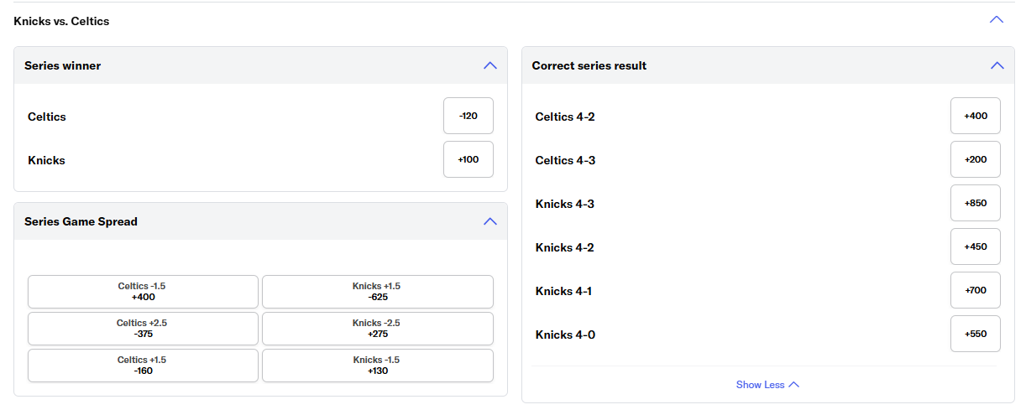Collapse the Knicks vs. Celtics section chevron
Image resolution: width=1026 pixels, height=415 pixels.
point(997,20)
